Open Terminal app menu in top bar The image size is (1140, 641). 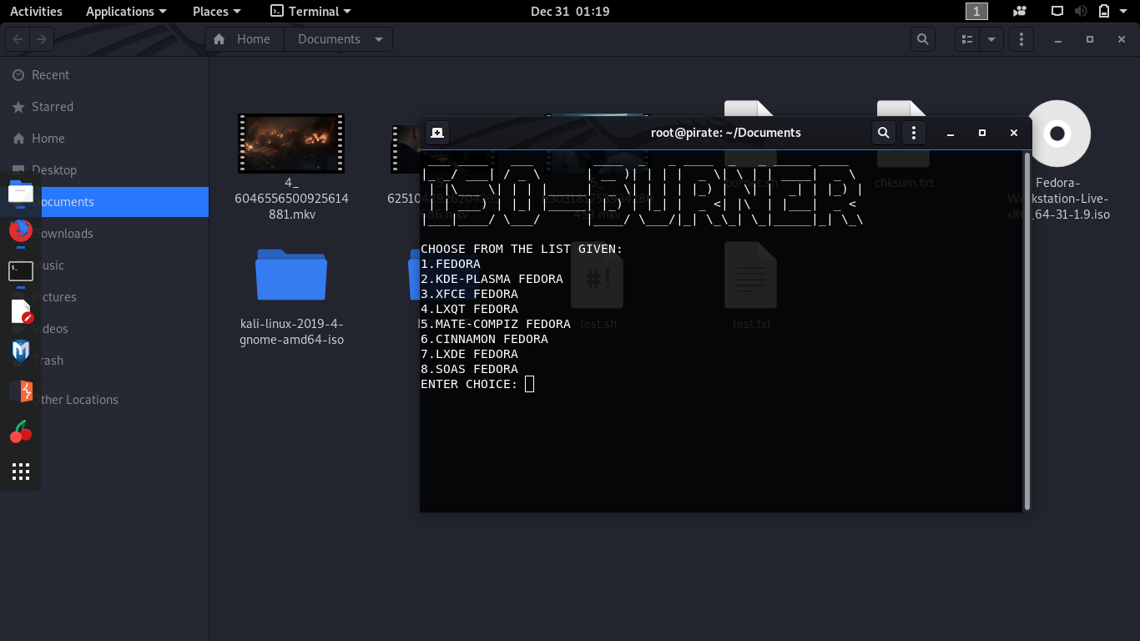[311, 11]
